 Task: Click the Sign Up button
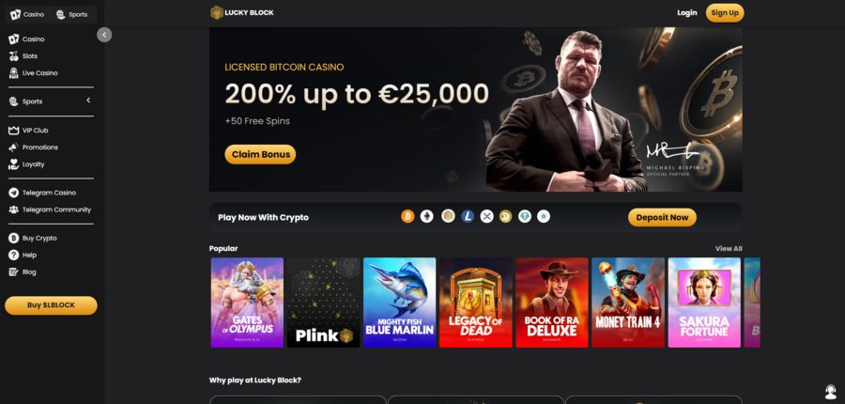725,13
